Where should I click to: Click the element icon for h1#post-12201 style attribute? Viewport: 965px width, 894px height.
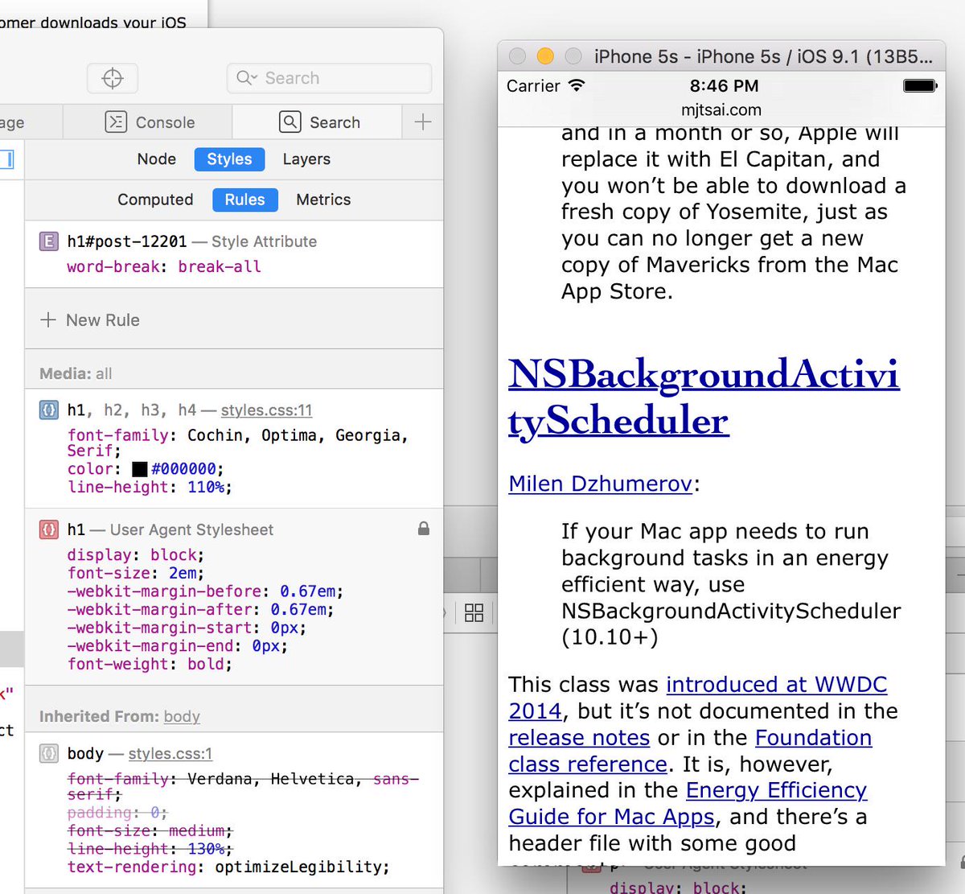[x=49, y=241]
